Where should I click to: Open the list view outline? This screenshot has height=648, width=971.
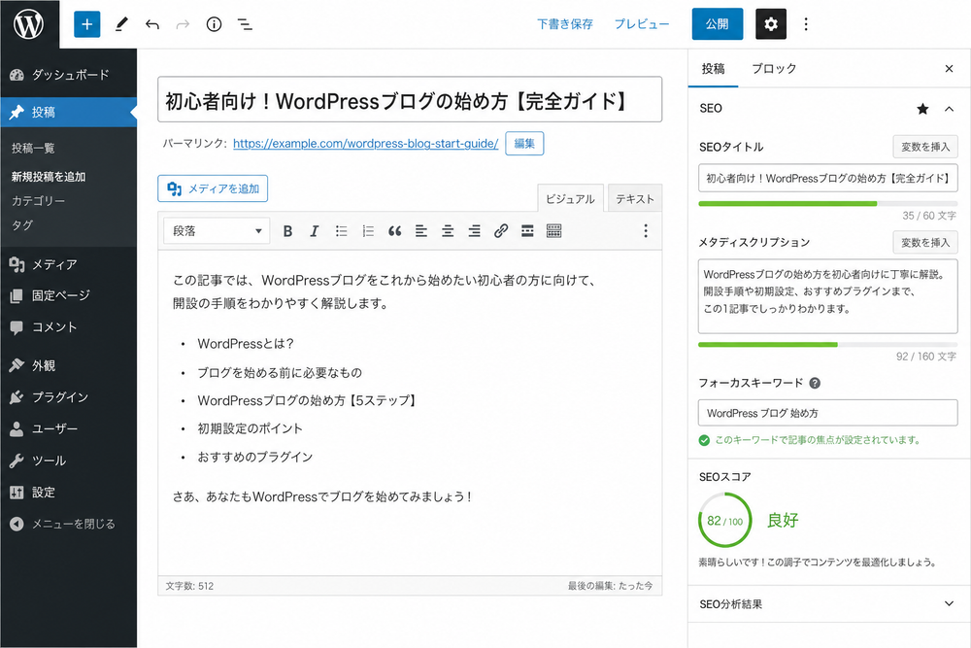pos(246,24)
